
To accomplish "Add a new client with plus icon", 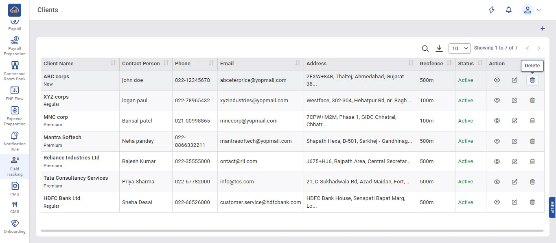I will [x=542, y=29].
